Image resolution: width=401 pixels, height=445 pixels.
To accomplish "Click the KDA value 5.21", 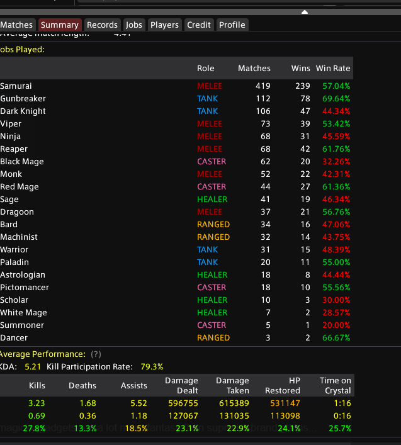I will pos(33,367).
